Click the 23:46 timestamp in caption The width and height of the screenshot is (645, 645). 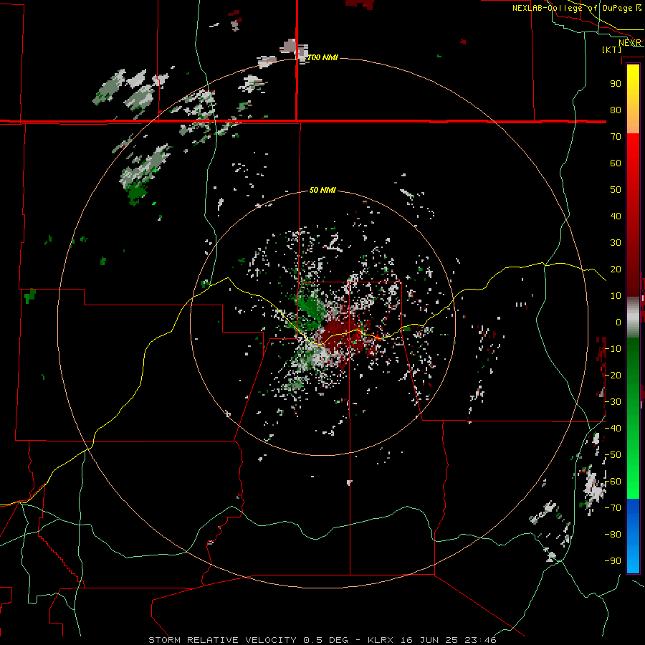[x=480, y=640]
